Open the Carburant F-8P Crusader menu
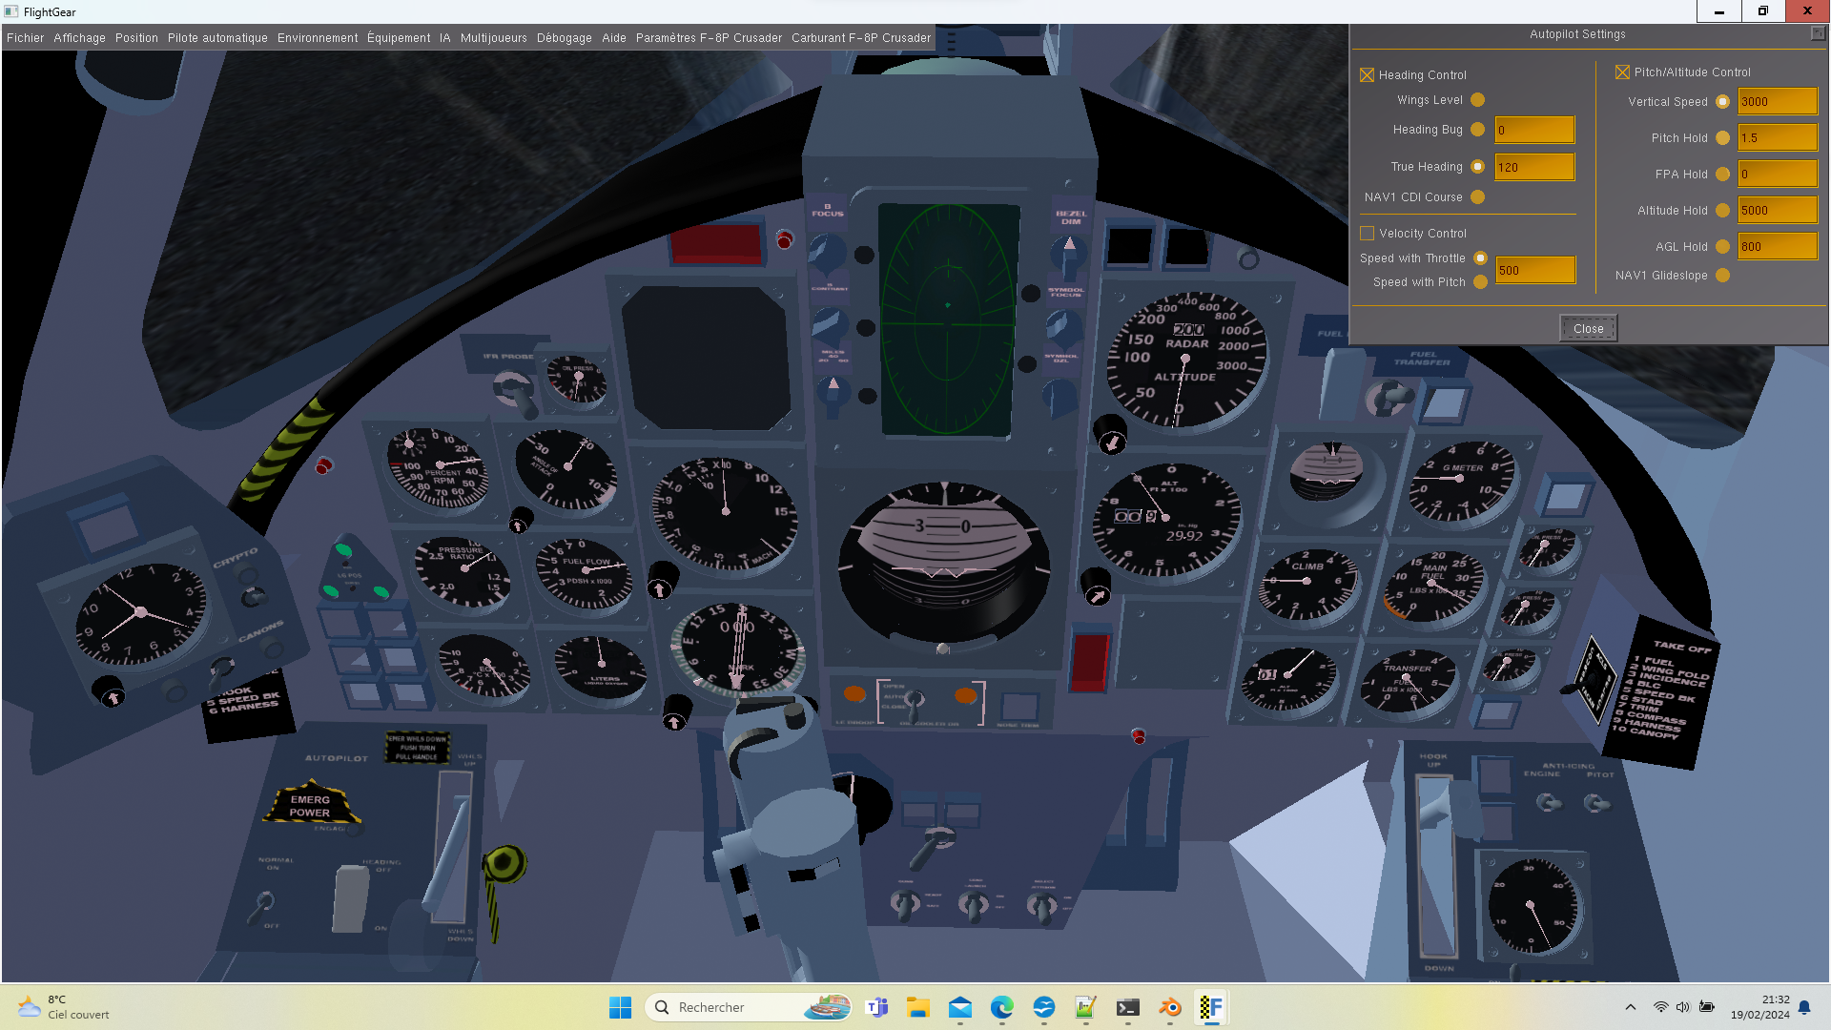The height and width of the screenshot is (1030, 1831). tap(860, 38)
